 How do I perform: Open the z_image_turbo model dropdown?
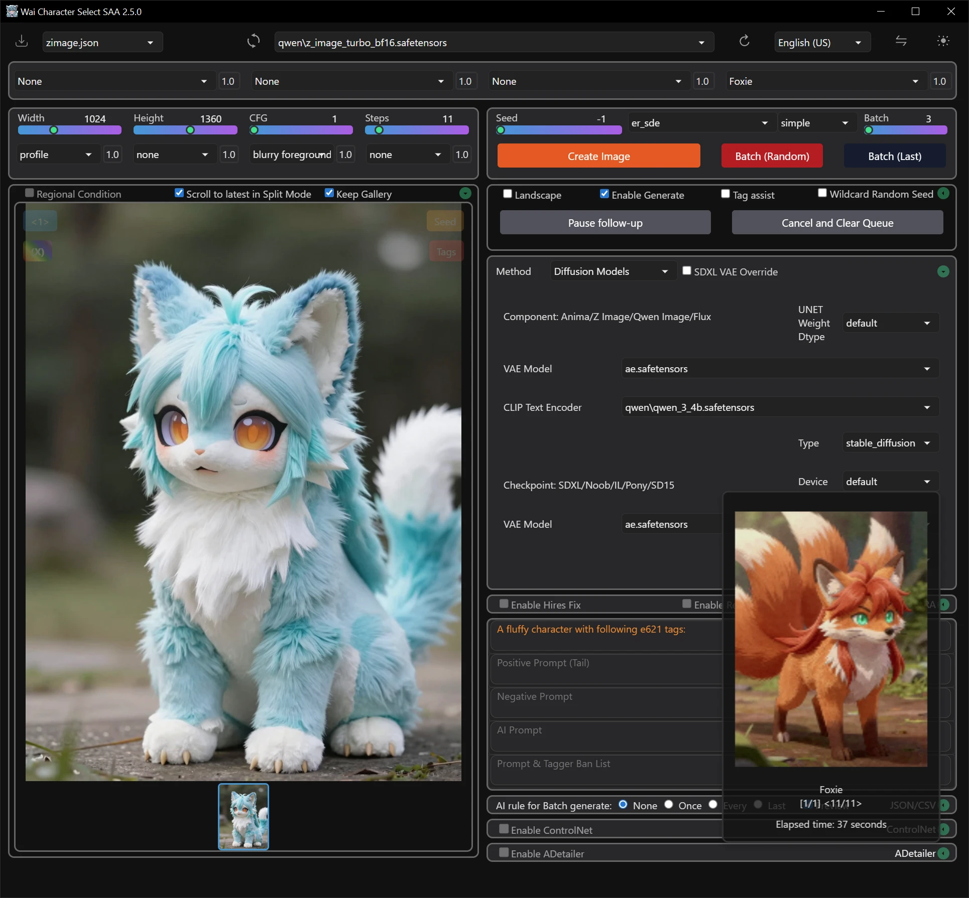tap(494, 43)
